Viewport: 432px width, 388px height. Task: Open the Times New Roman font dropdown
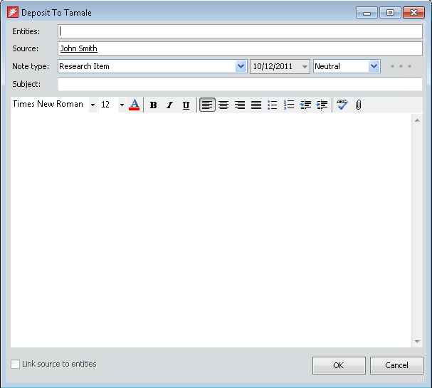[93, 105]
